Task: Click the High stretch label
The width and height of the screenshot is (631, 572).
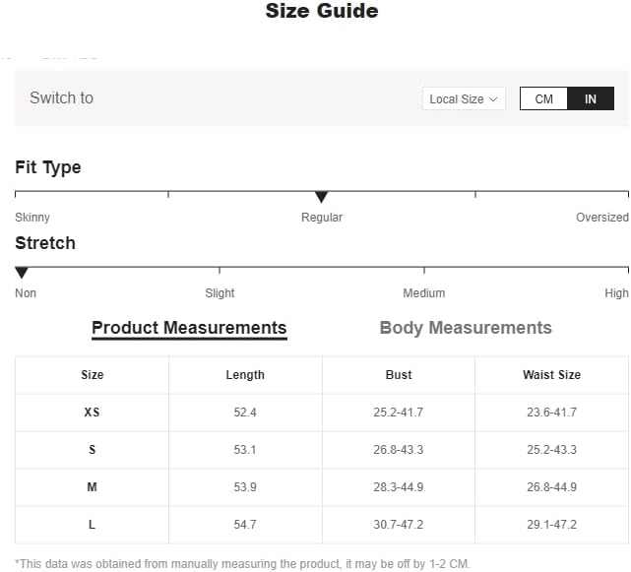Action: pyautogui.click(x=616, y=293)
